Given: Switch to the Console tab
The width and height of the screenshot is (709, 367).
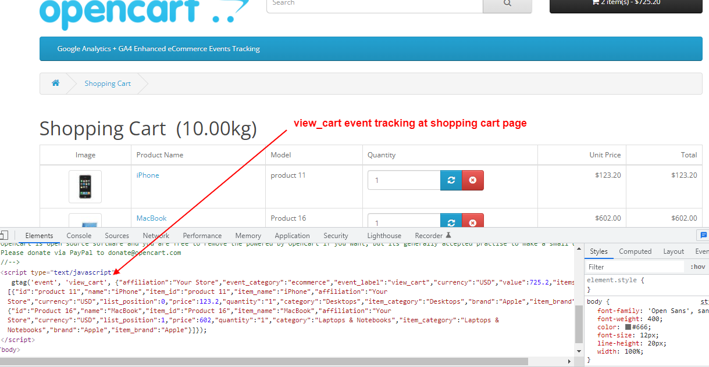Looking at the screenshot, I should (79, 236).
